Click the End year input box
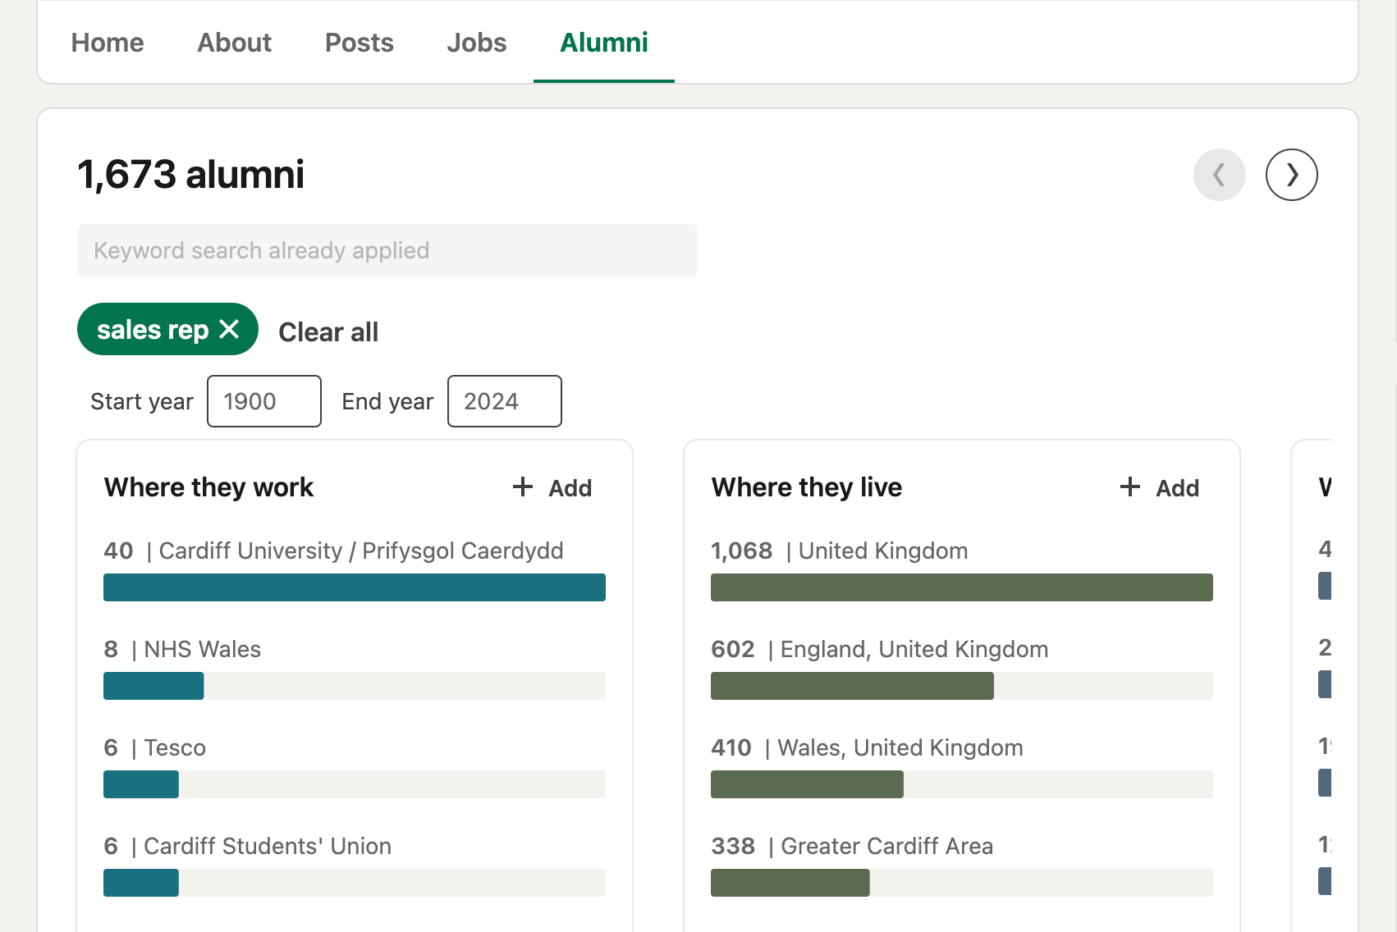Screen dimensions: 1397x932 click(505, 401)
